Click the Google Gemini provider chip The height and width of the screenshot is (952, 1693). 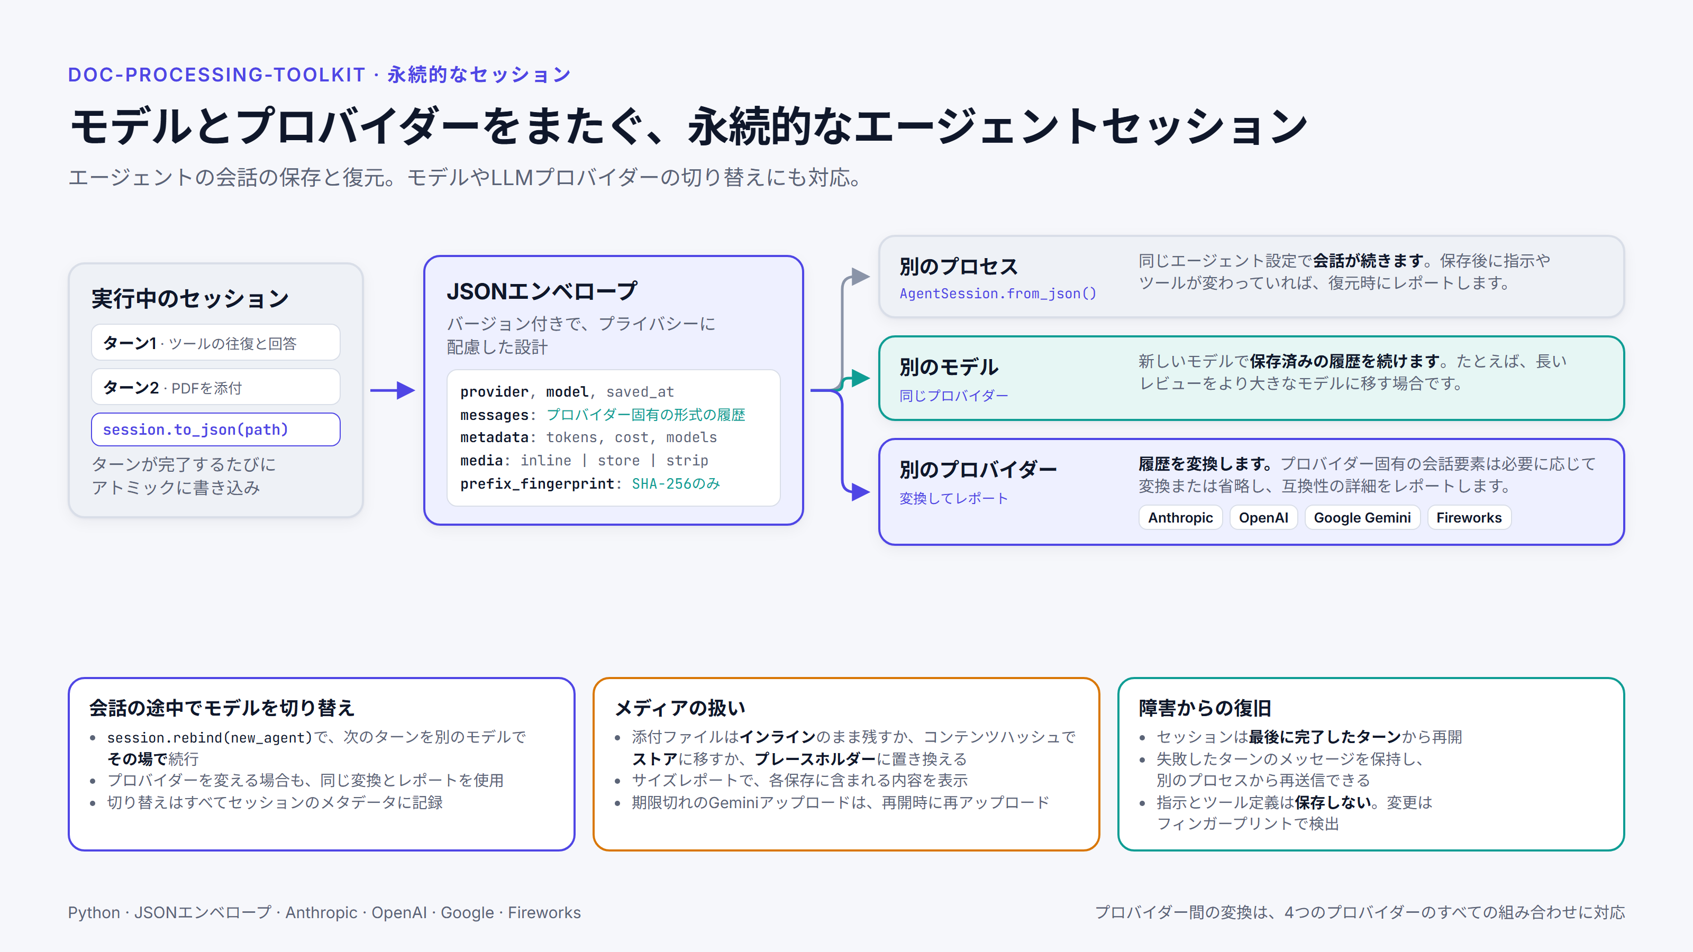(x=1362, y=518)
